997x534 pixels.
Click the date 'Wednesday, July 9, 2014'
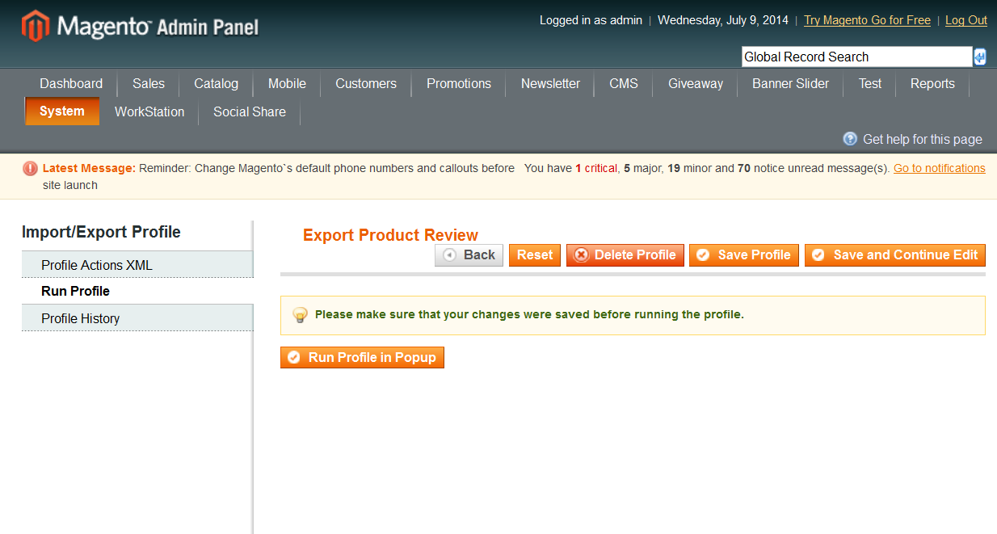tap(723, 20)
